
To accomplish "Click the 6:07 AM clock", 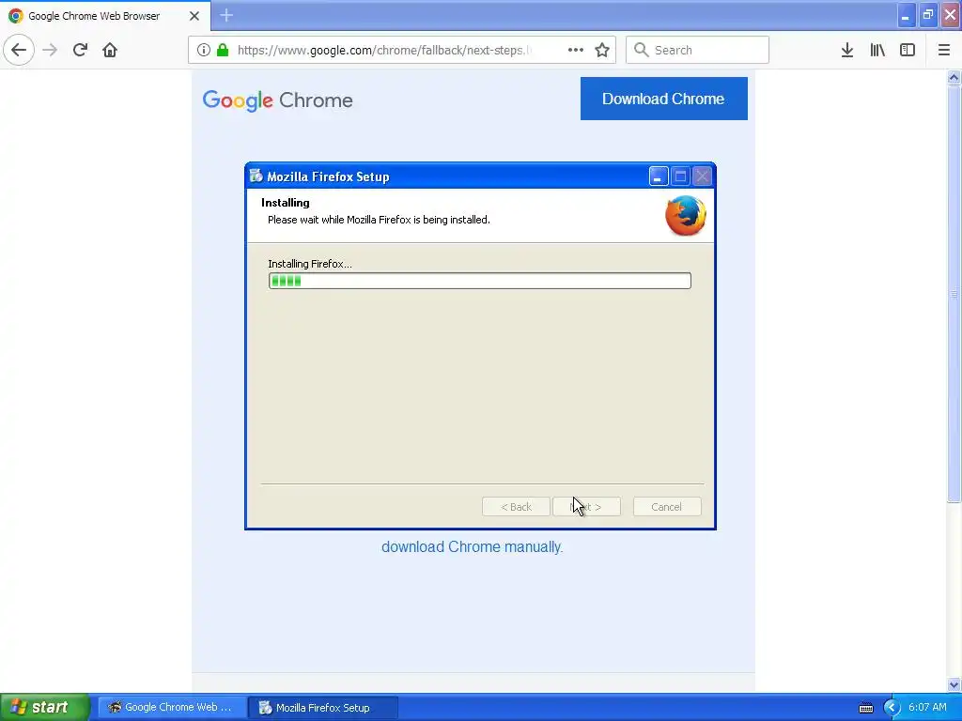I will click(x=927, y=707).
